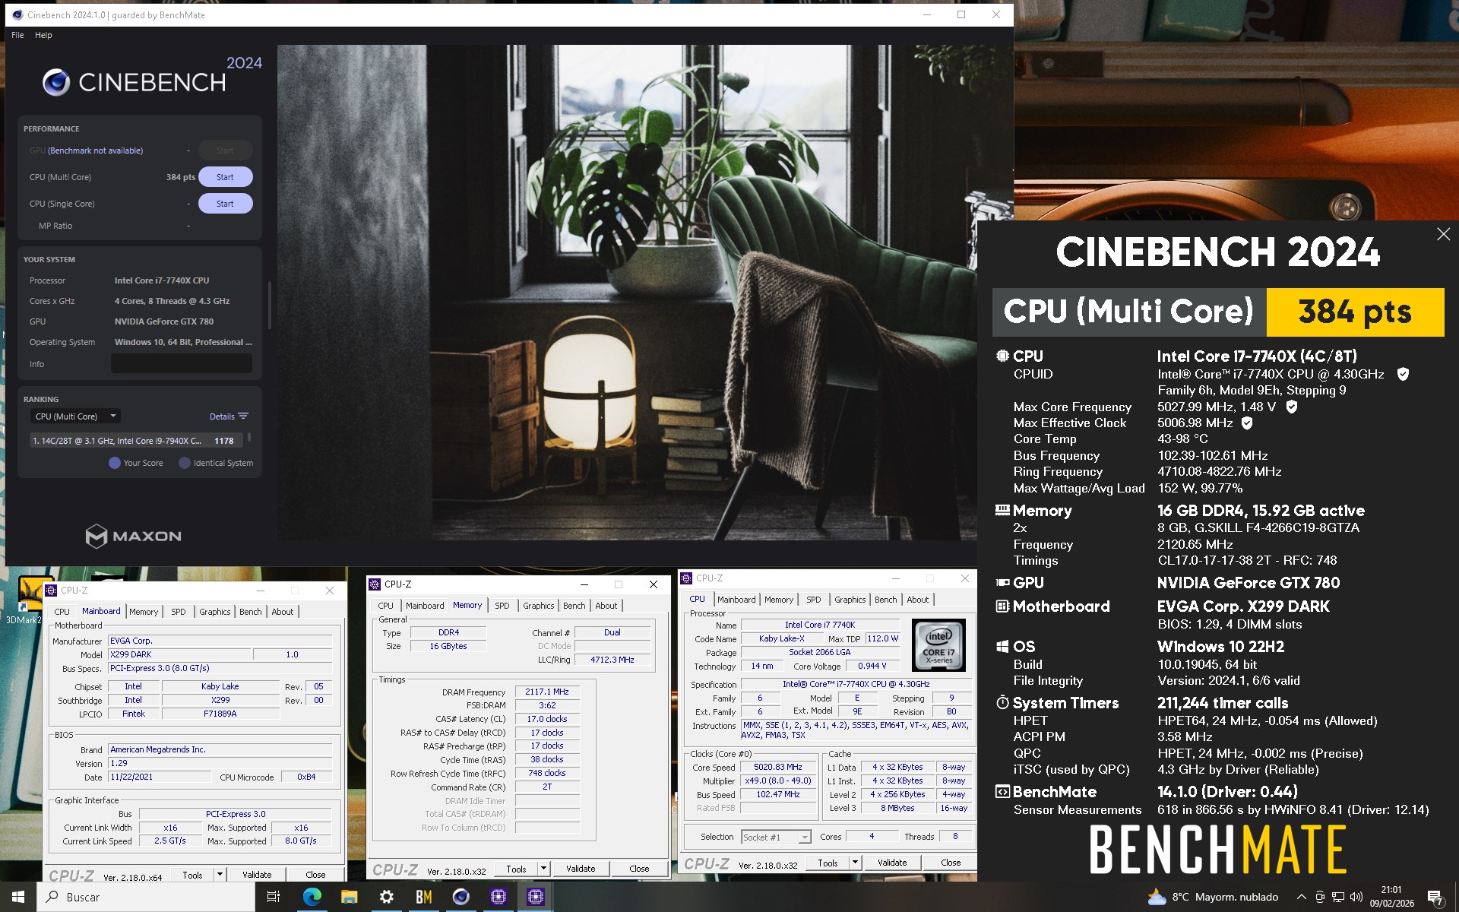Click the ranking list scrollbar
The height and width of the screenshot is (912, 1459).
(249, 439)
